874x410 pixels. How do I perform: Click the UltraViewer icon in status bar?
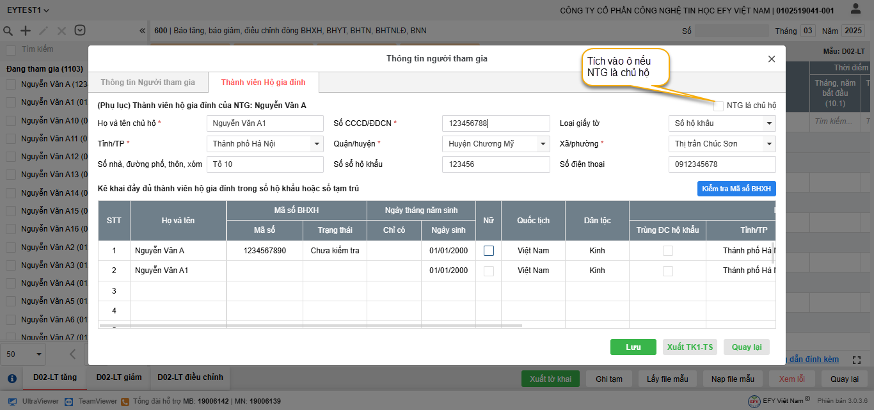coord(12,401)
